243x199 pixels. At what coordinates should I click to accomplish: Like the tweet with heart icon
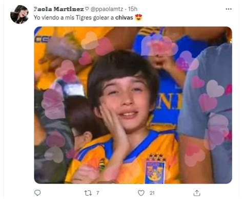(x=141, y=193)
